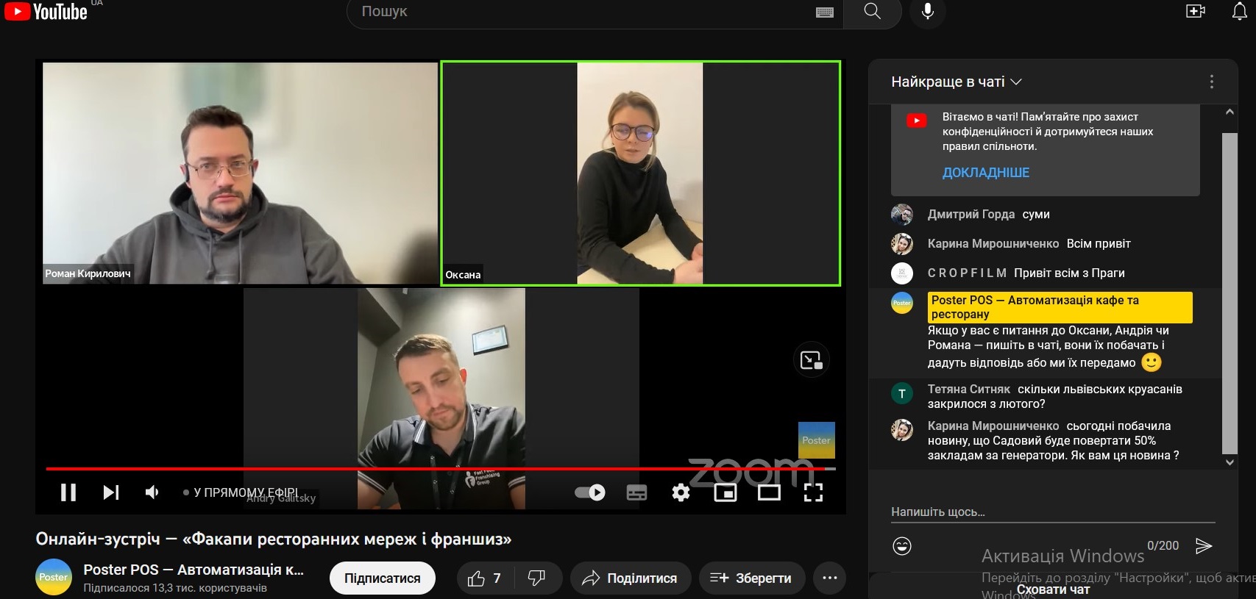
Task: Click the Поділитися share button
Action: pyautogui.click(x=631, y=578)
